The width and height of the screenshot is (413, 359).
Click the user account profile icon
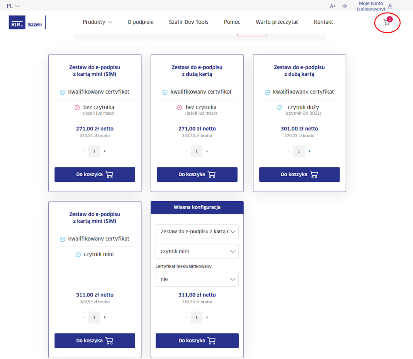coord(390,6)
